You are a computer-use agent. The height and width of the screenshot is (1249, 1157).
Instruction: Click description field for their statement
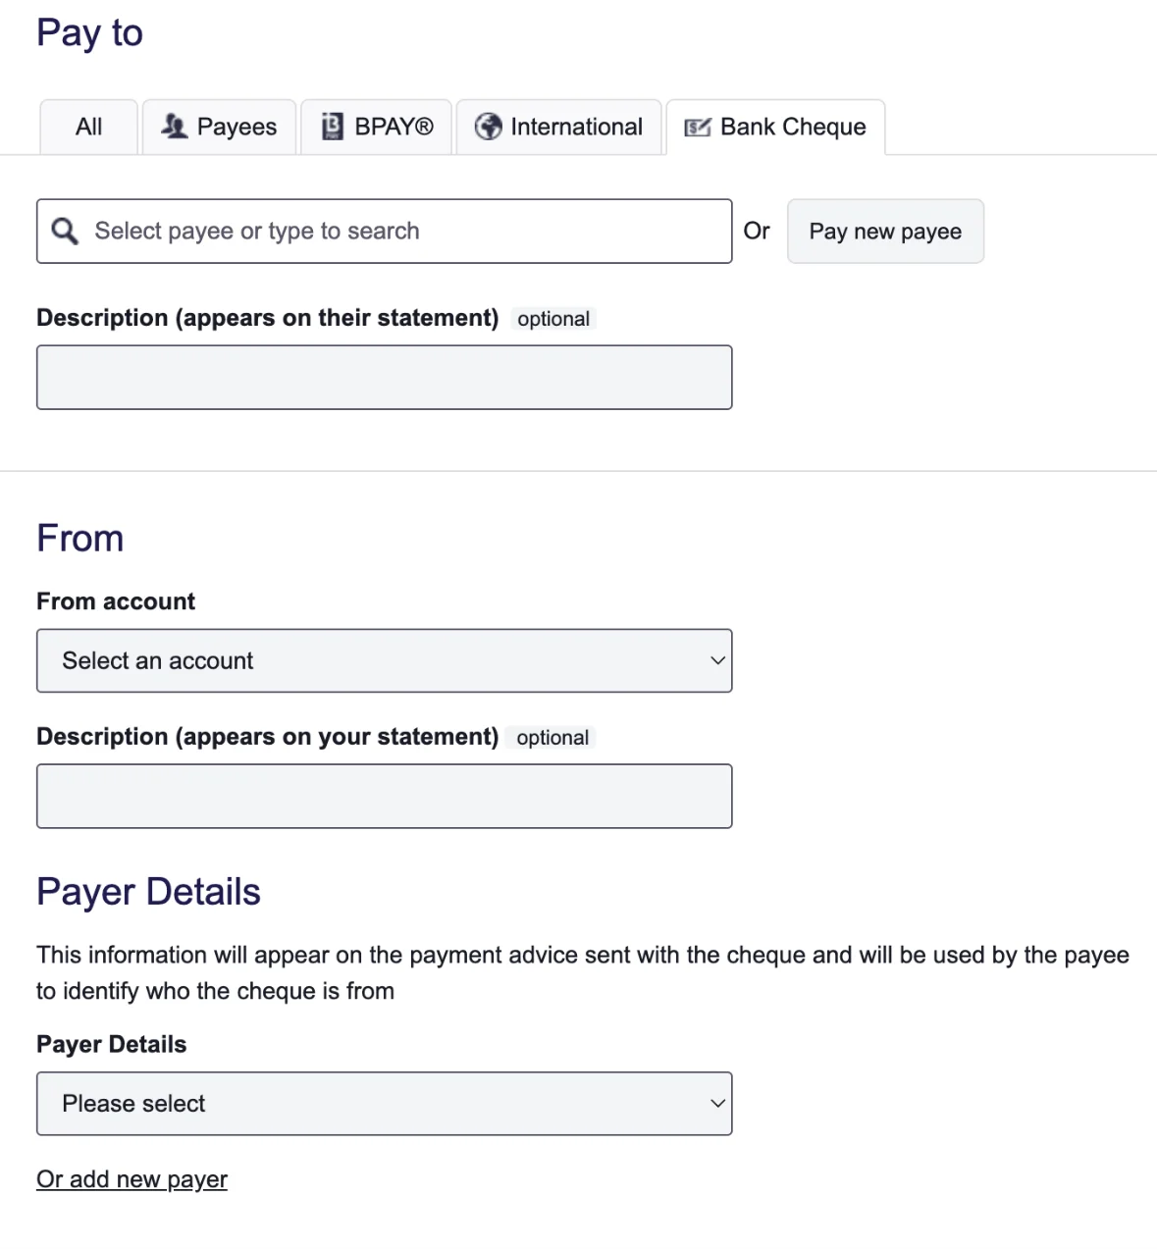[x=384, y=377]
